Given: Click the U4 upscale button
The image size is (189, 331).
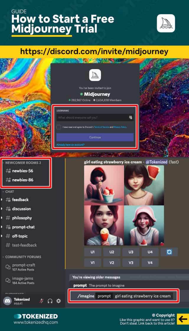Looking at the screenshot, I should coord(150,252).
